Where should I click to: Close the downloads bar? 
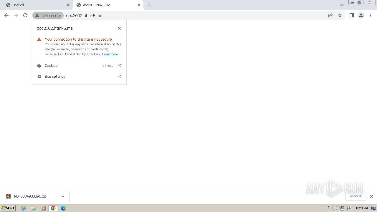(x=371, y=196)
